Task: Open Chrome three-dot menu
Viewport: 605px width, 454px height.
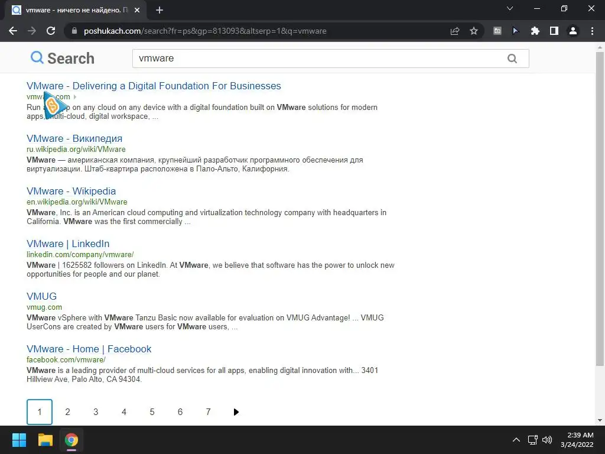Action: coord(592,31)
